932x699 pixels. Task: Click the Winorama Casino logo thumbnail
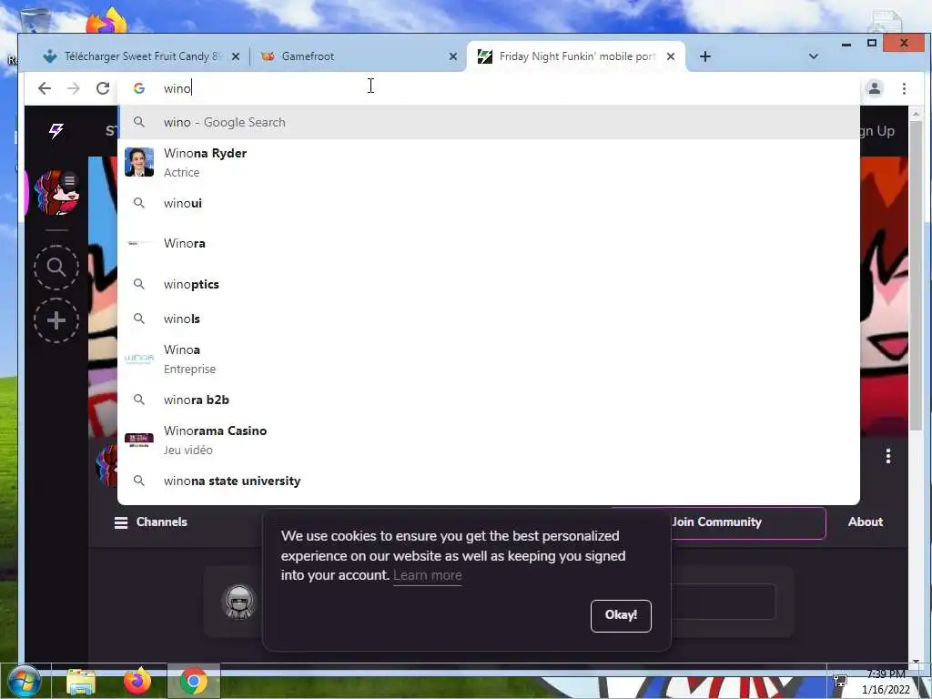click(x=139, y=440)
